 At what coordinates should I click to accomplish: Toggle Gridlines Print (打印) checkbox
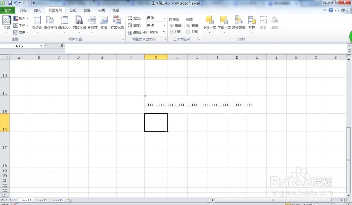pyautogui.click(x=171, y=32)
